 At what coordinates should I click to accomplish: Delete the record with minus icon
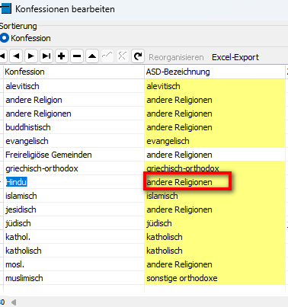(x=77, y=56)
